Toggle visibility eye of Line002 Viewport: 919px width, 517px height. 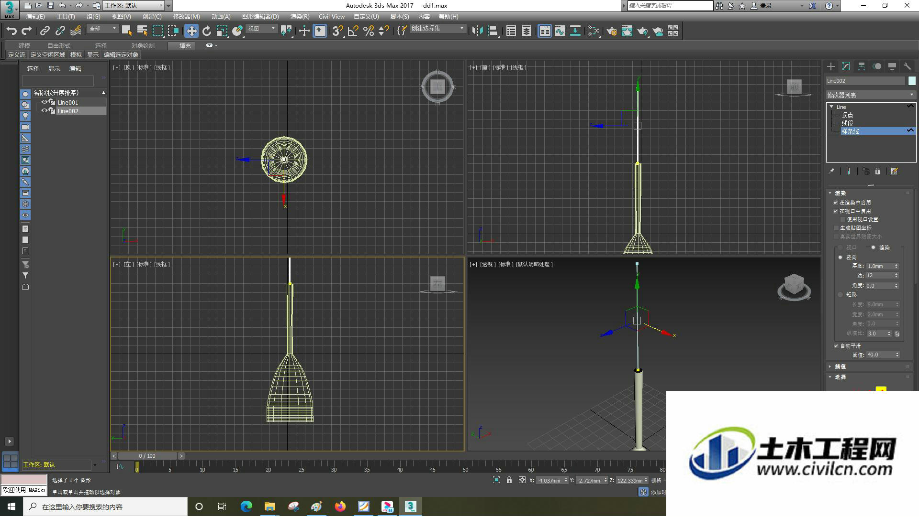click(44, 110)
